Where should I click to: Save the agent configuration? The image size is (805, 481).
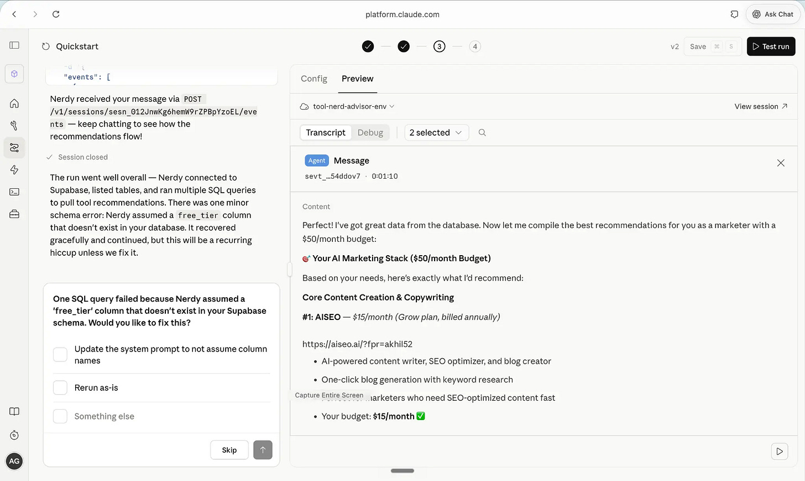pos(712,46)
